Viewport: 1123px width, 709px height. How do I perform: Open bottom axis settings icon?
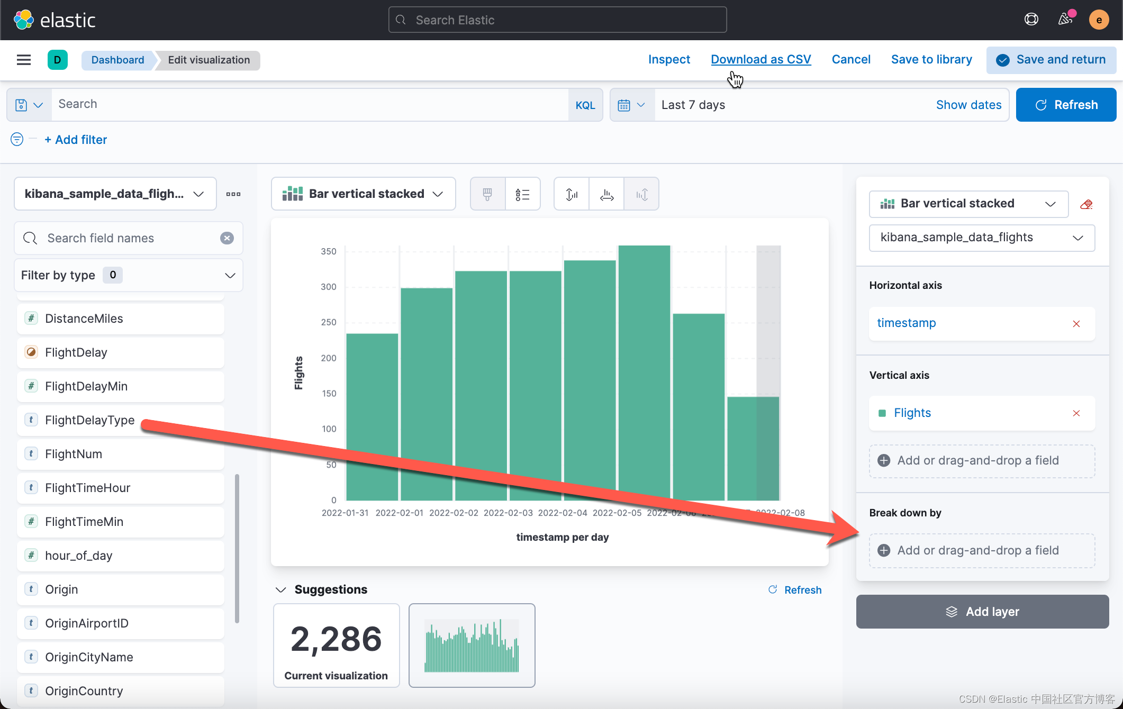coord(606,194)
